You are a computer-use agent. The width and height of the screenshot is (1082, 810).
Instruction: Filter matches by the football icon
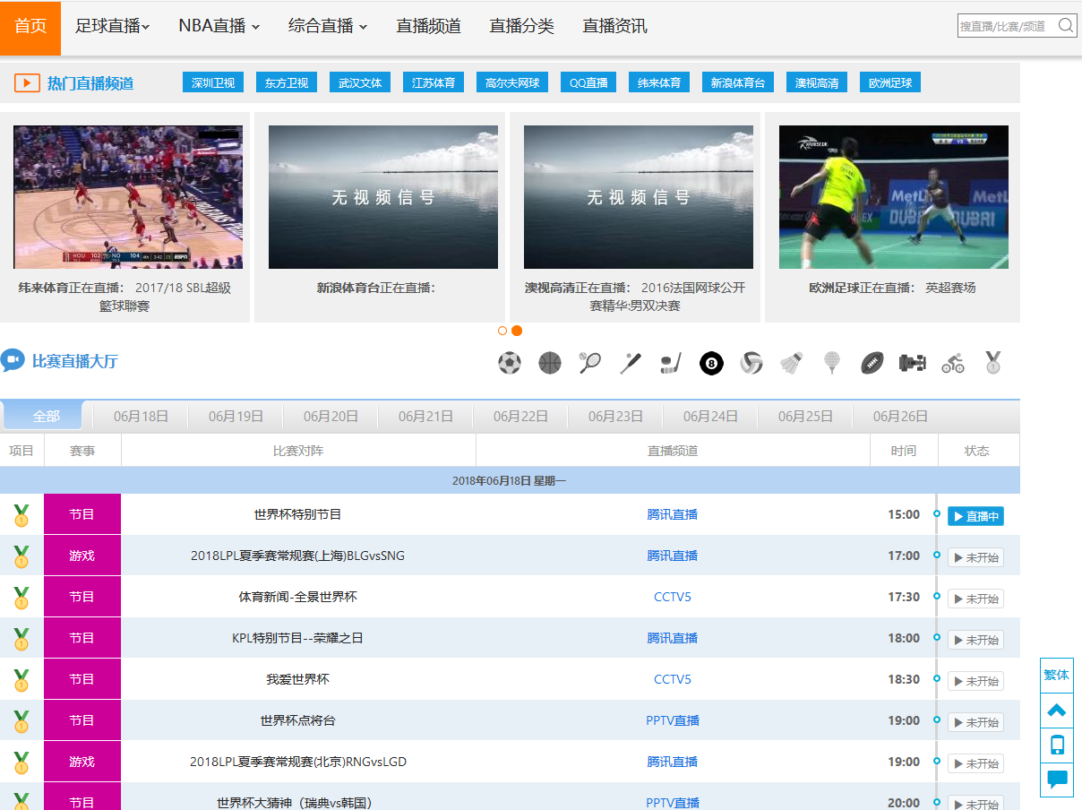point(510,363)
